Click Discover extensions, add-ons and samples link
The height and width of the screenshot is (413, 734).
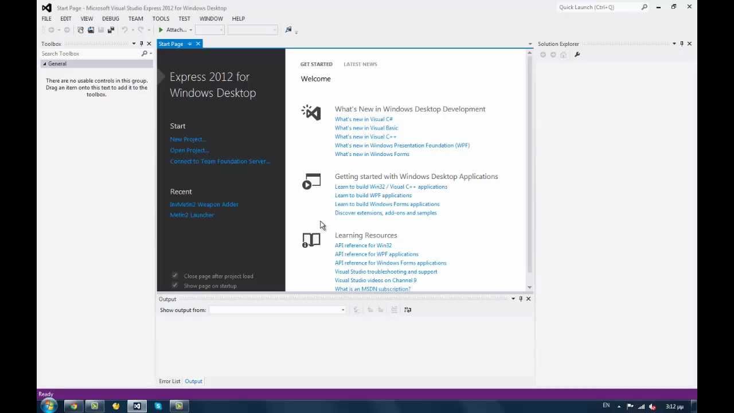coord(386,213)
